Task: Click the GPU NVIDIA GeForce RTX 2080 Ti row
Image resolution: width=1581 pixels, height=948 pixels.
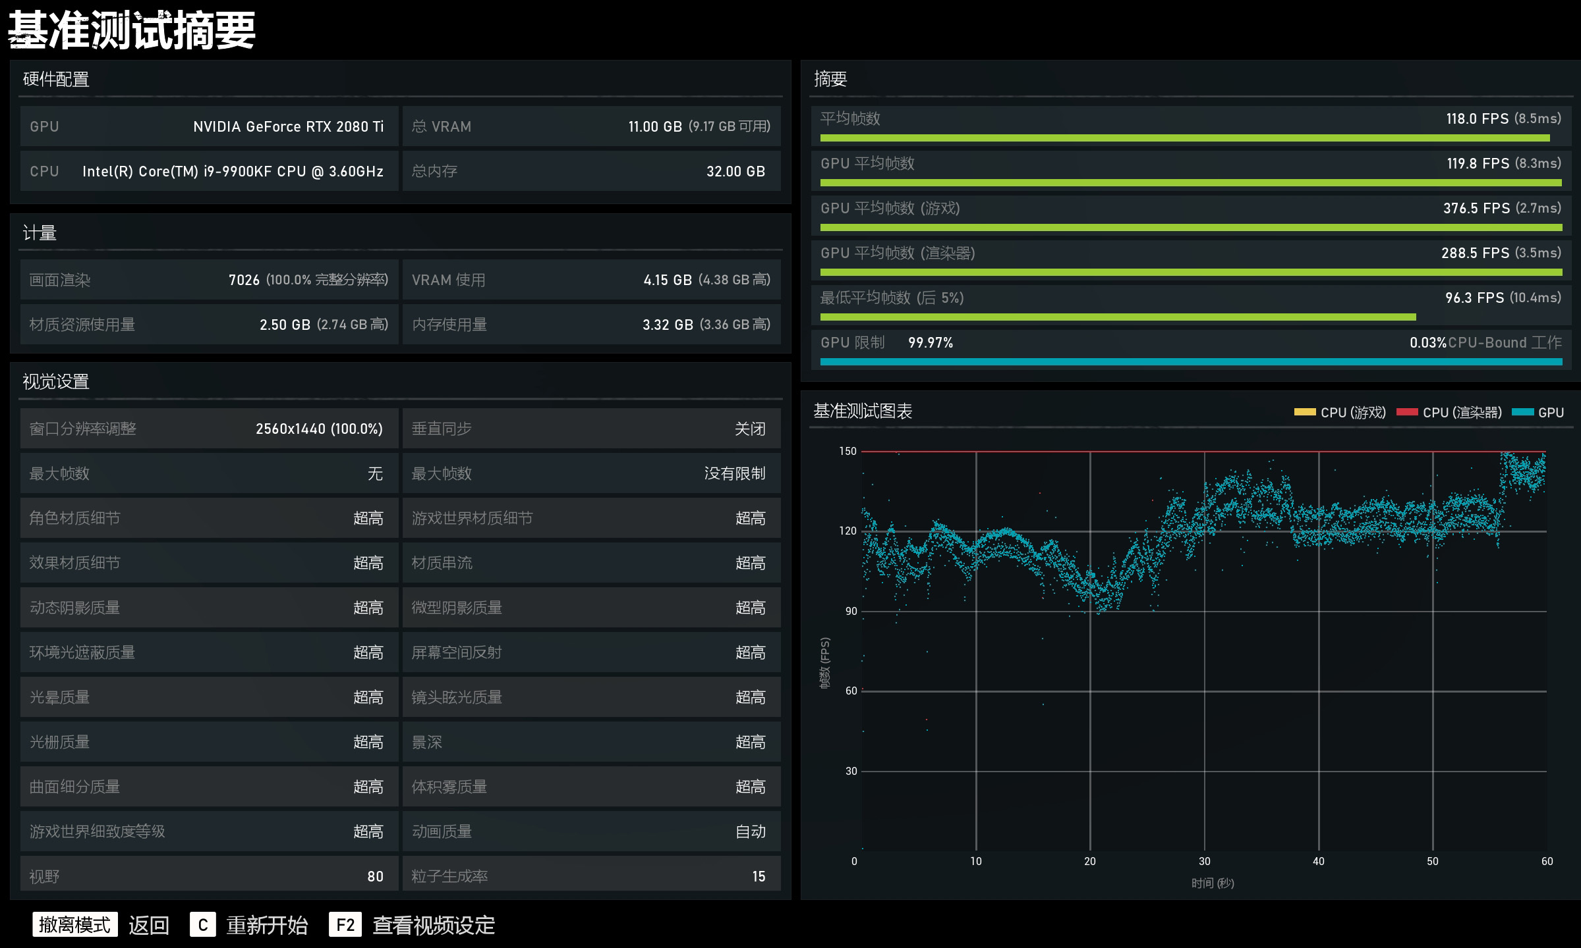Action: [208, 126]
